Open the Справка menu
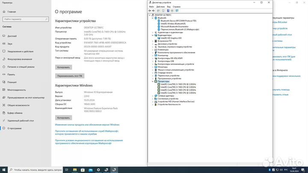Viewport: 308px width, 173px height. [177, 7]
